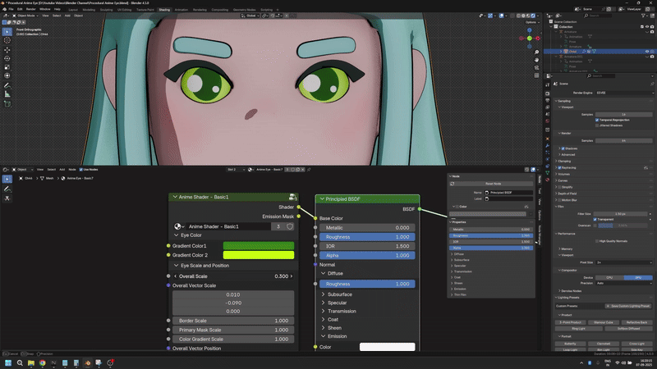Expand Specular section in Principled BSDF

pyautogui.click(x=323, y=303)
